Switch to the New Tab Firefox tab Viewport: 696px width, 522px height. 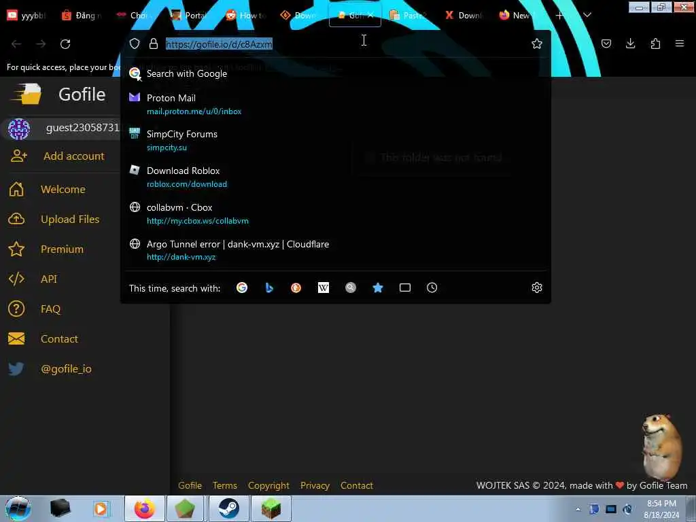tap(517, 16)
